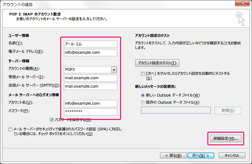Select 新しい Outlook データ ファイル radio button
This screenshot has height=164, width=252.
pyautogui.click(x=143, y=95)
